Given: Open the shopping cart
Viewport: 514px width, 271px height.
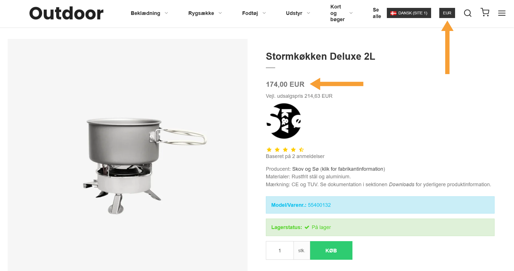Looking at the screenshot, I should [x=485, y=12].
